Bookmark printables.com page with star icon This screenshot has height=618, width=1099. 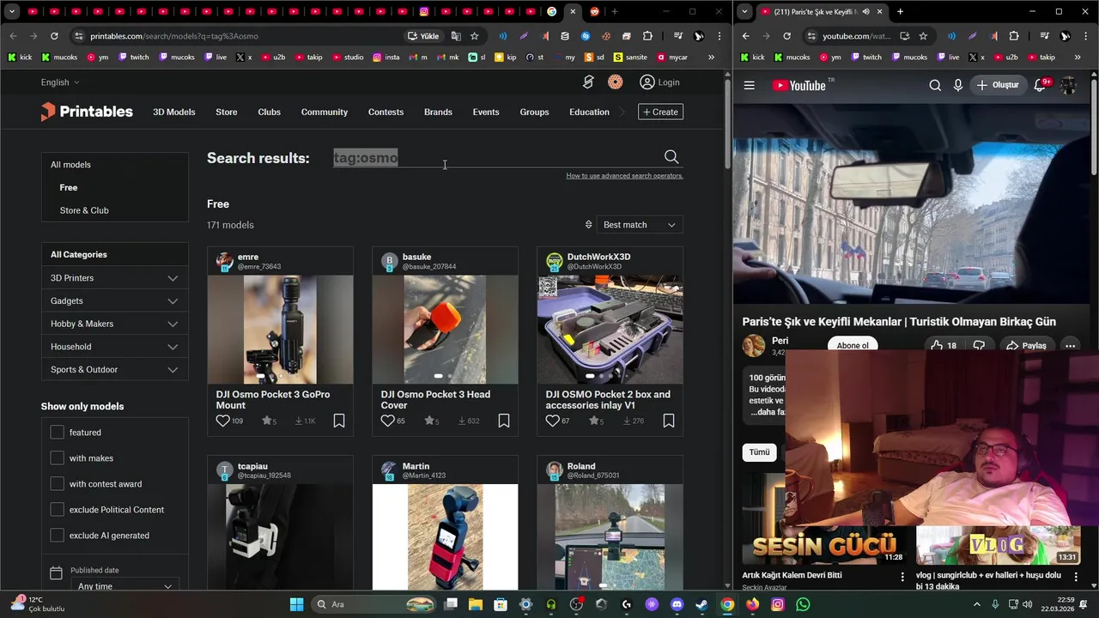click(x=474, y=36)
